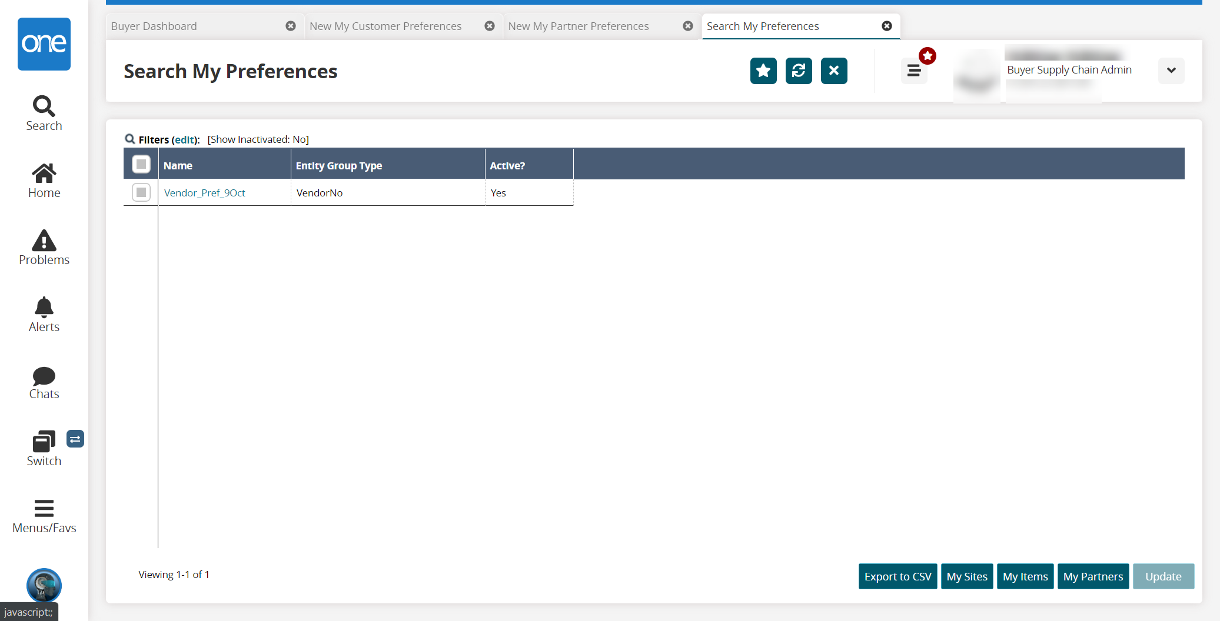Screen dimensions: 1220x621
Task: Click the filters magnifier icon
Action: coord(130,139)
